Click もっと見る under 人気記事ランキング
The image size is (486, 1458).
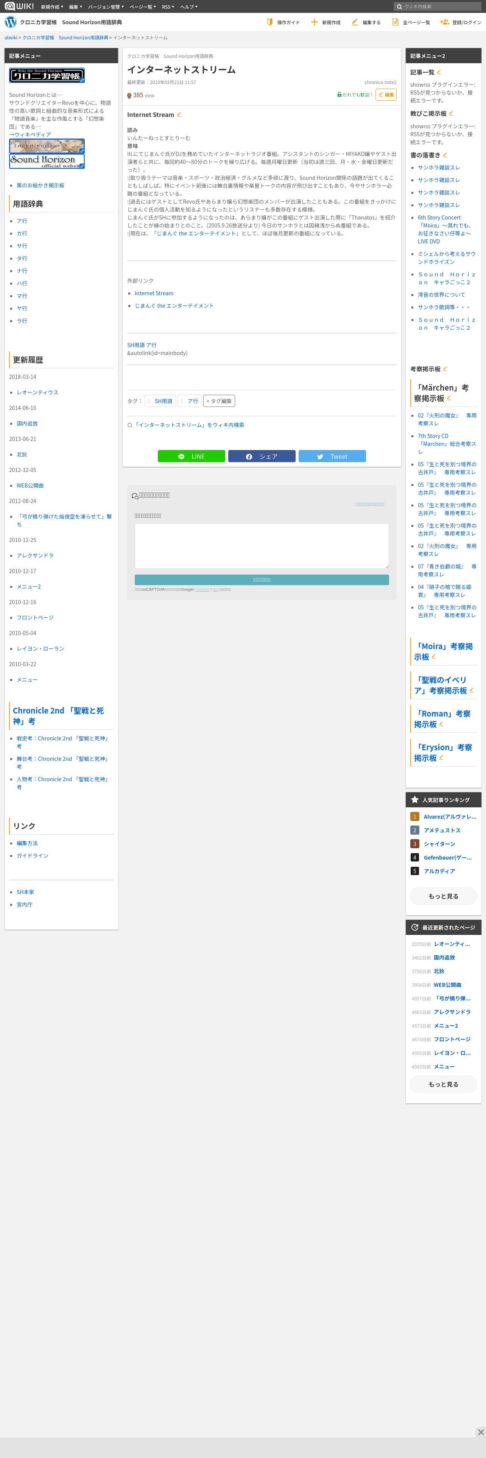(444, 896)
